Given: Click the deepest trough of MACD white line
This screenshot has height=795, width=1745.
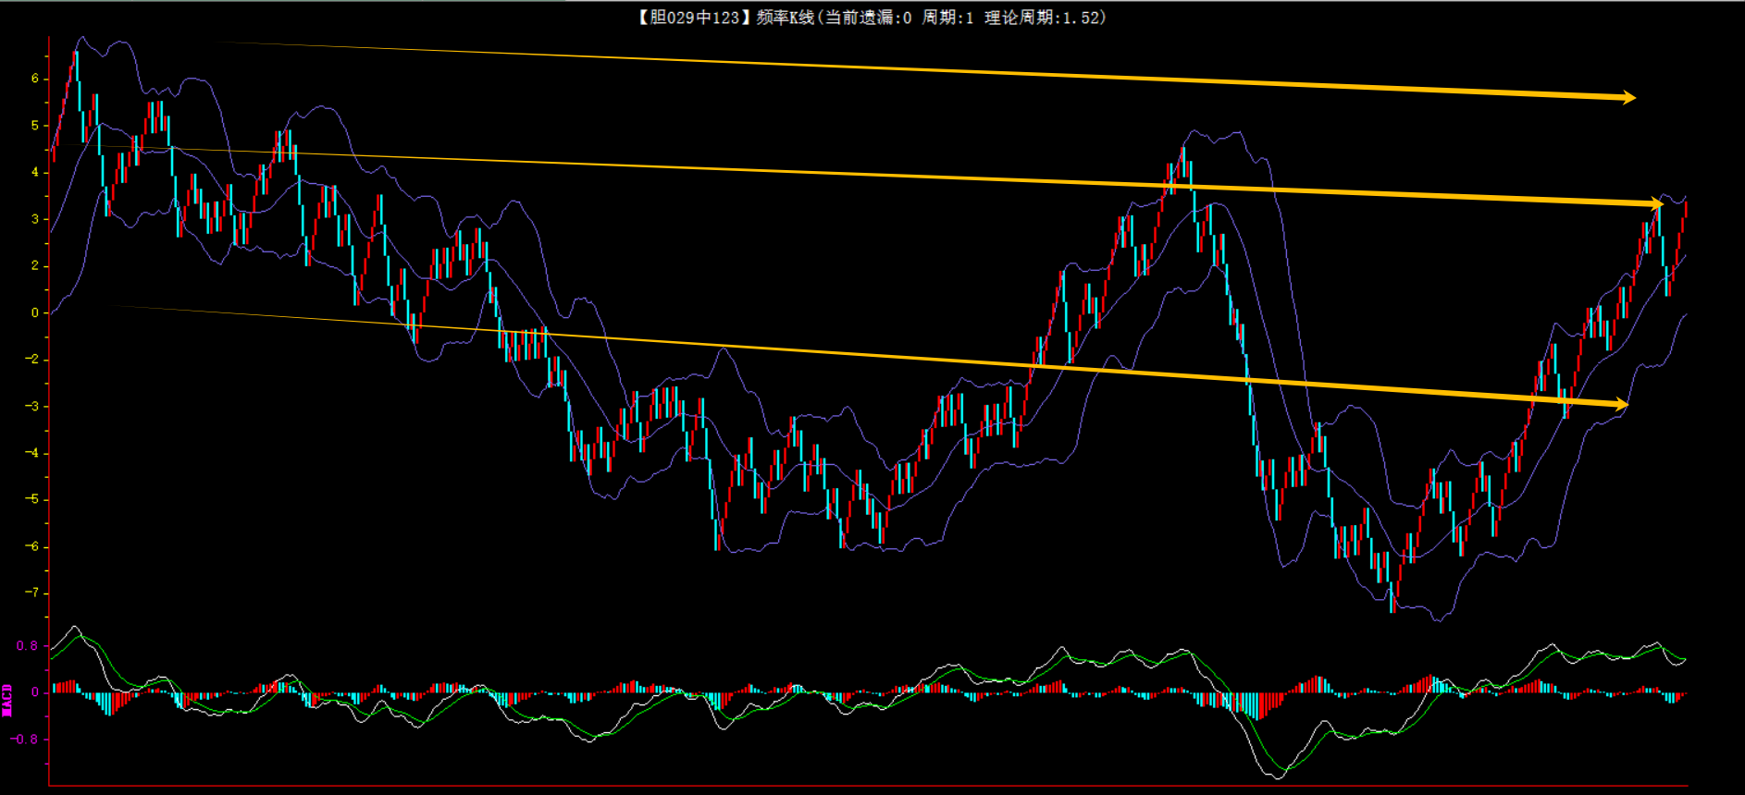Looking at the screenshot, I should tap(1277, 777).
